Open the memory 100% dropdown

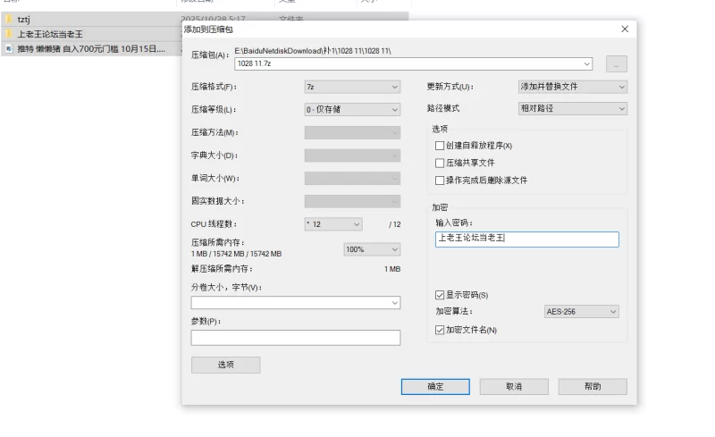click(372, 249)
